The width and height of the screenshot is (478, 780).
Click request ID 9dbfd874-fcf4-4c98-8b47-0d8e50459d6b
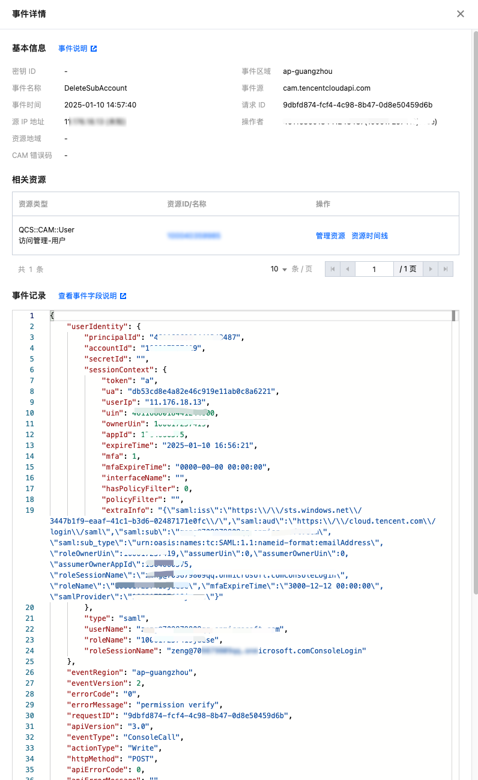pos(357,105)
